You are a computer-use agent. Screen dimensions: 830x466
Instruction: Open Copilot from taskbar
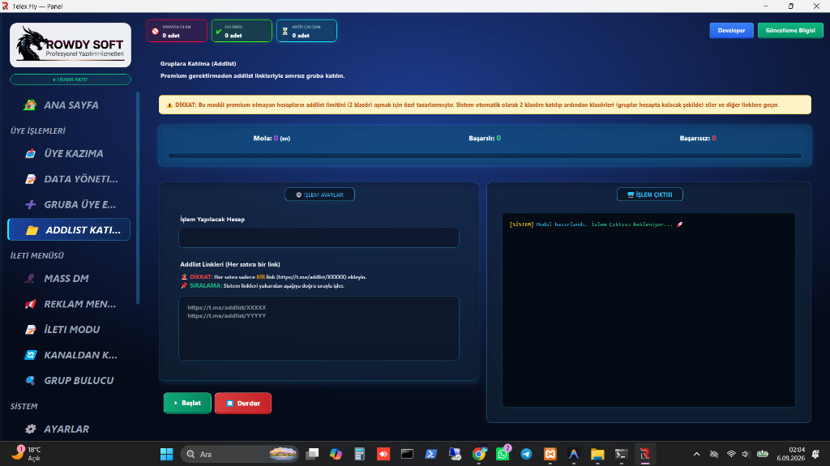[336, 455]
